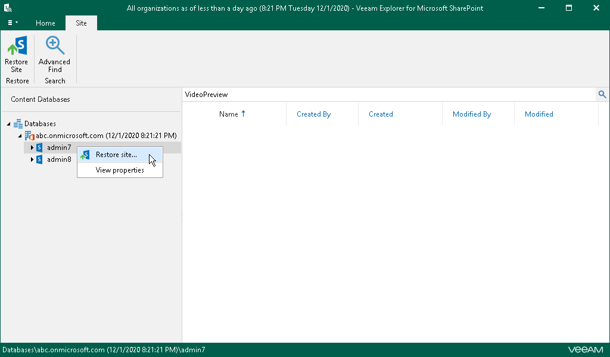
Task: Click the Content Databases panel header
Action: [41, 99]
